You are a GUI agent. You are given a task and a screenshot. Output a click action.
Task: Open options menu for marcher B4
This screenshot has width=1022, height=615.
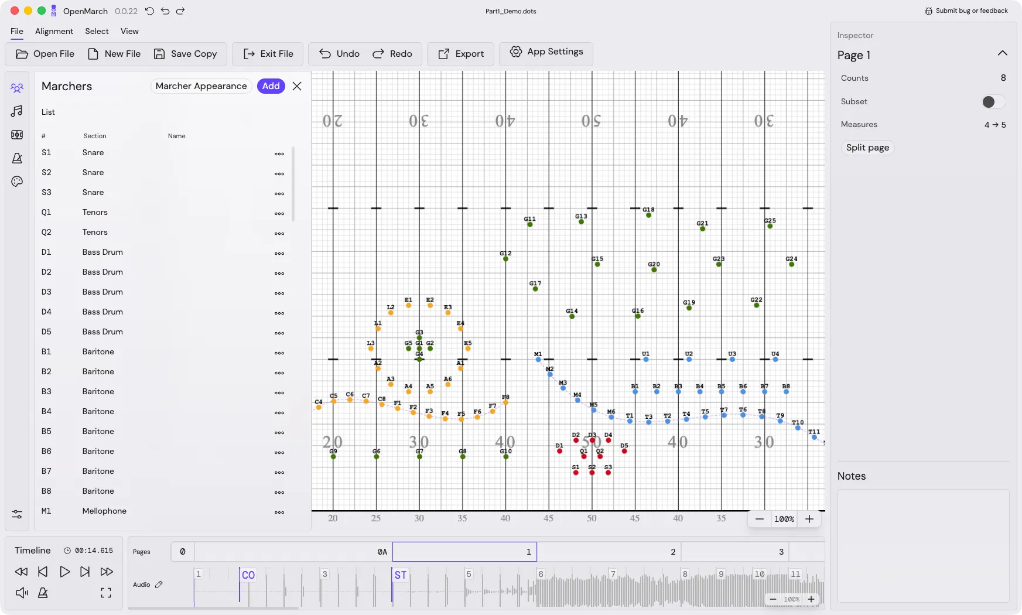(x=279, y=413)
